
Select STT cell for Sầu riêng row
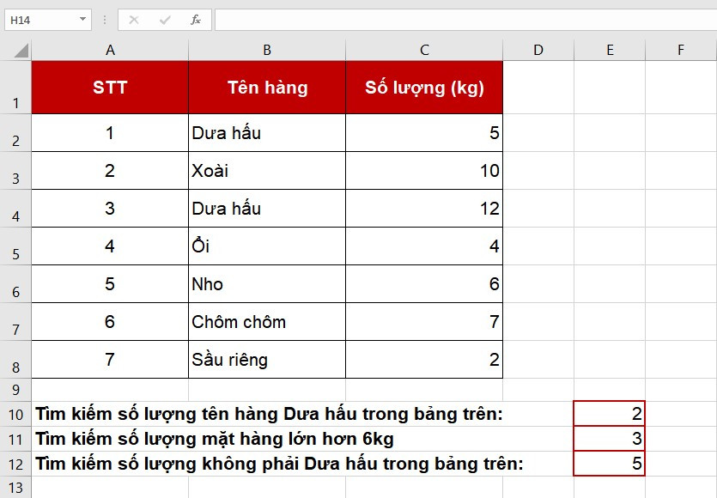coord(110,359)
